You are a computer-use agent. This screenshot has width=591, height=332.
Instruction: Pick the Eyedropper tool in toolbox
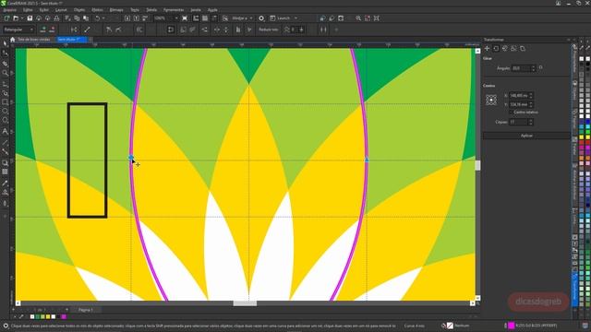pos(5,183)
